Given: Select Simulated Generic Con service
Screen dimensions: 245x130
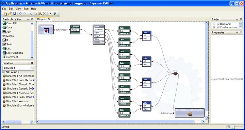Looking at the screenshot, I should click(x=18, y=84).
